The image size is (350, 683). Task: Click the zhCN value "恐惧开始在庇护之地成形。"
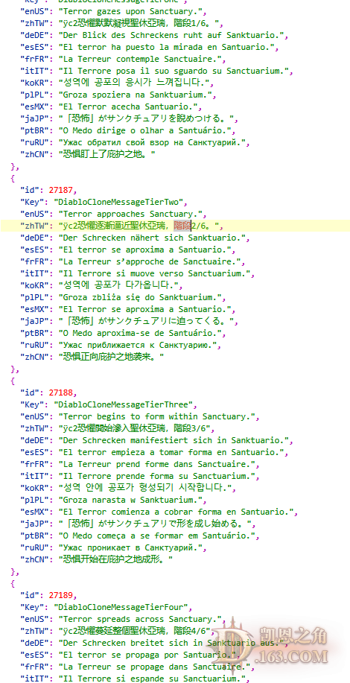click(x=117, y=559)
